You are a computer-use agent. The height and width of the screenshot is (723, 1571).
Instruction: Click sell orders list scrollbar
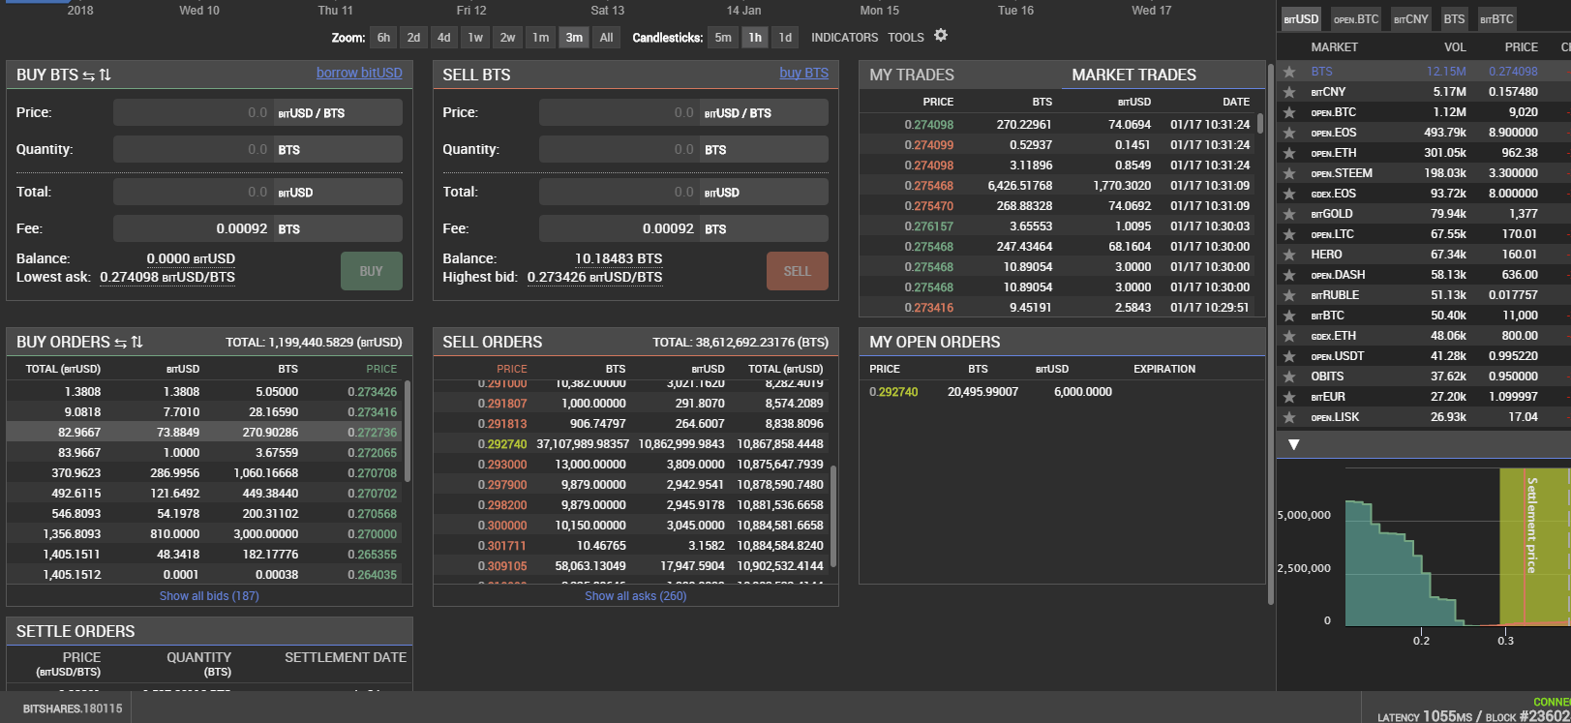coord(833,516)
